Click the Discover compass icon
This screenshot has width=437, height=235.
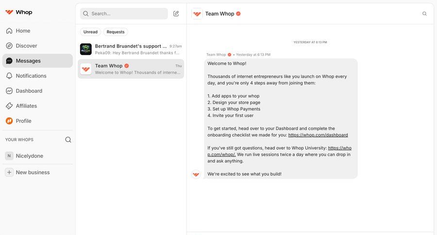[9, 46]
